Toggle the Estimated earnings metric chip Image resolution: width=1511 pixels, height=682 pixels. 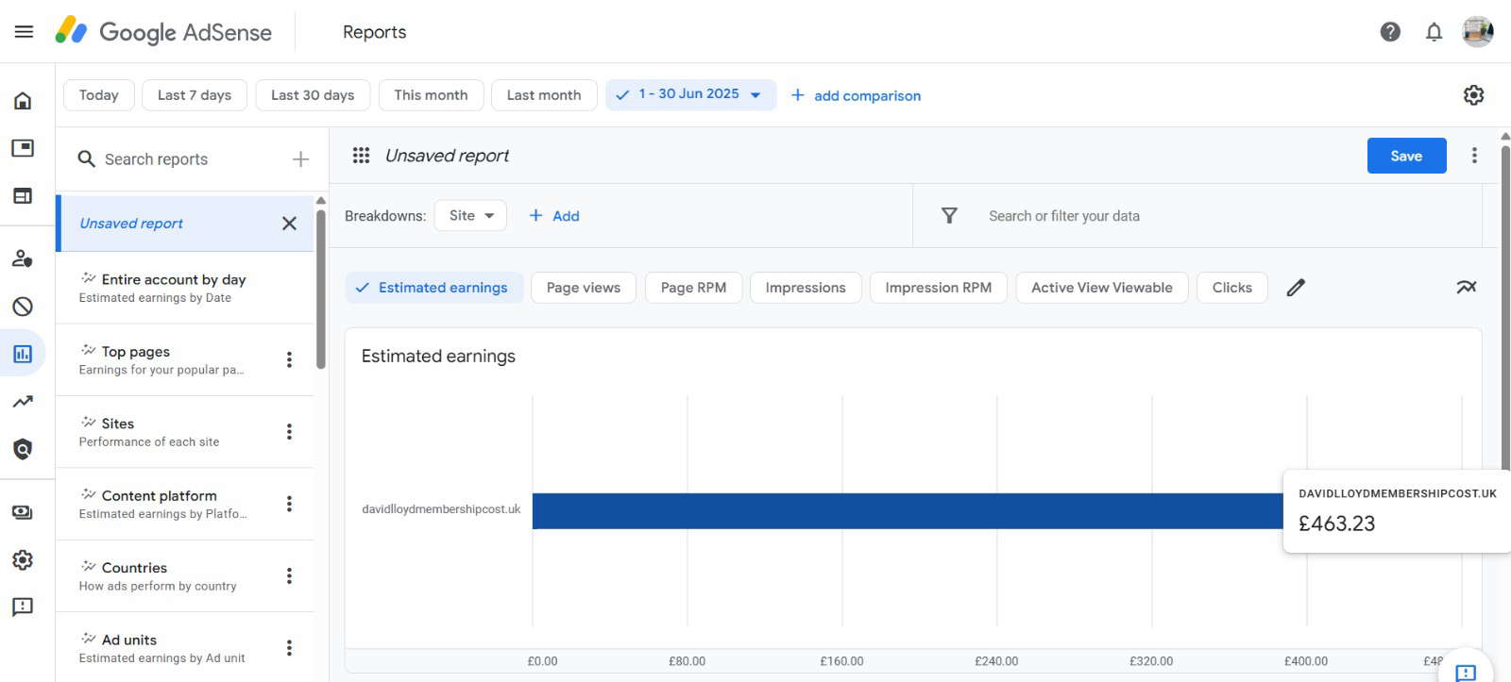point(433,288)
